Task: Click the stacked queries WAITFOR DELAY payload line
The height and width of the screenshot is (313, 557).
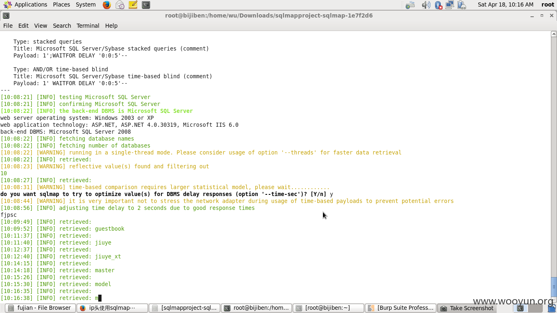Action: 71,55
